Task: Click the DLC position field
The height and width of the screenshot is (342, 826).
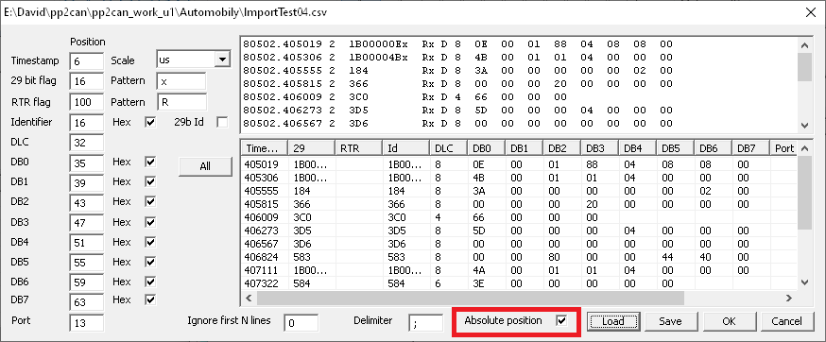Action: (86, 143)
